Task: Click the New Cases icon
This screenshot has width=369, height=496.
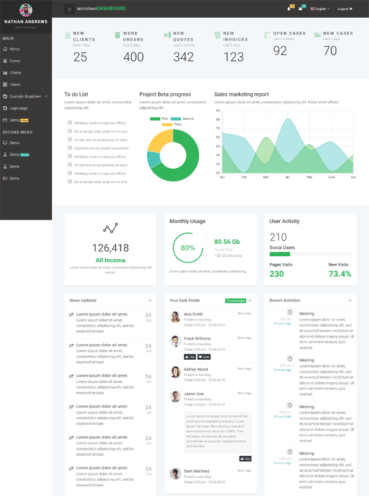Action: pyautogui.click(x=317, y=35)
